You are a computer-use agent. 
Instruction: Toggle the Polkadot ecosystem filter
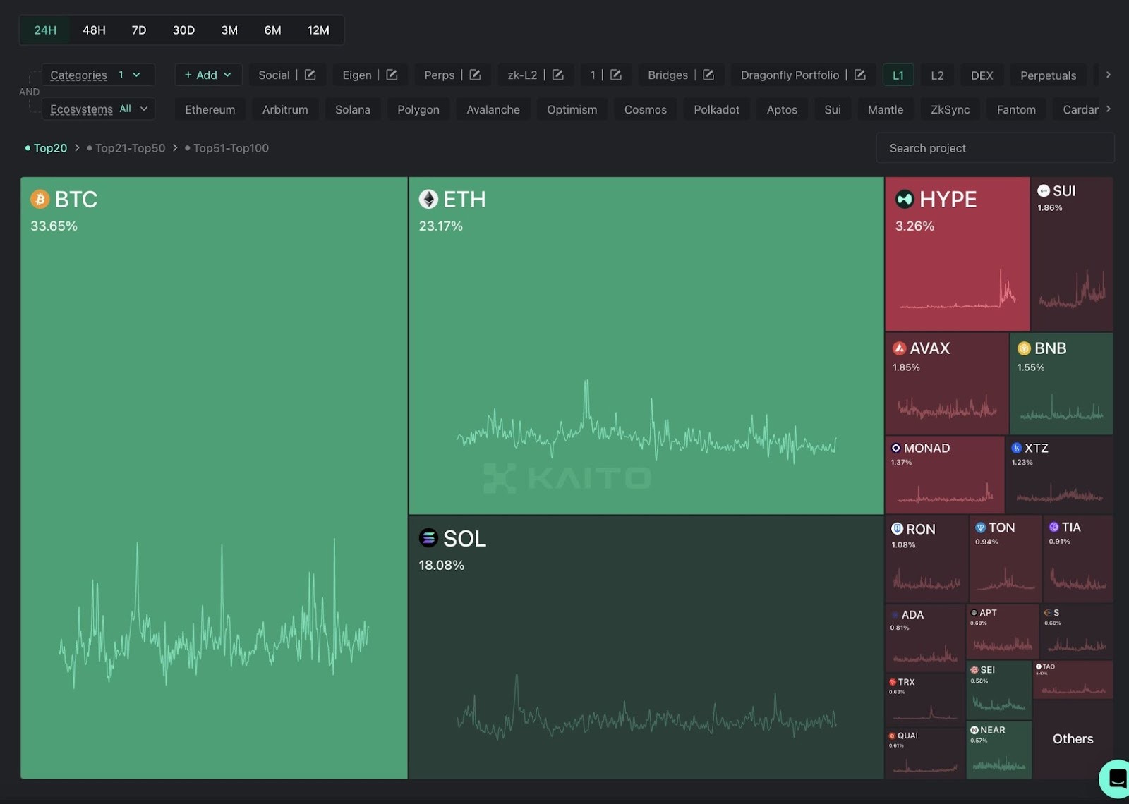point(717,109)
